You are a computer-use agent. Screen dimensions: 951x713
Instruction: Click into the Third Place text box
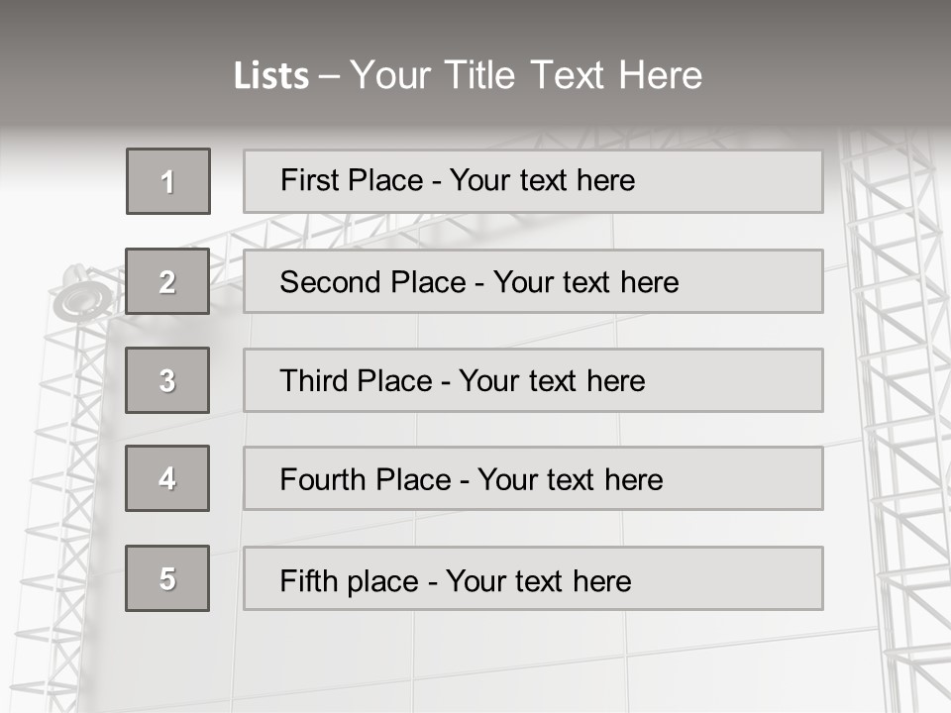click(533, 380)
